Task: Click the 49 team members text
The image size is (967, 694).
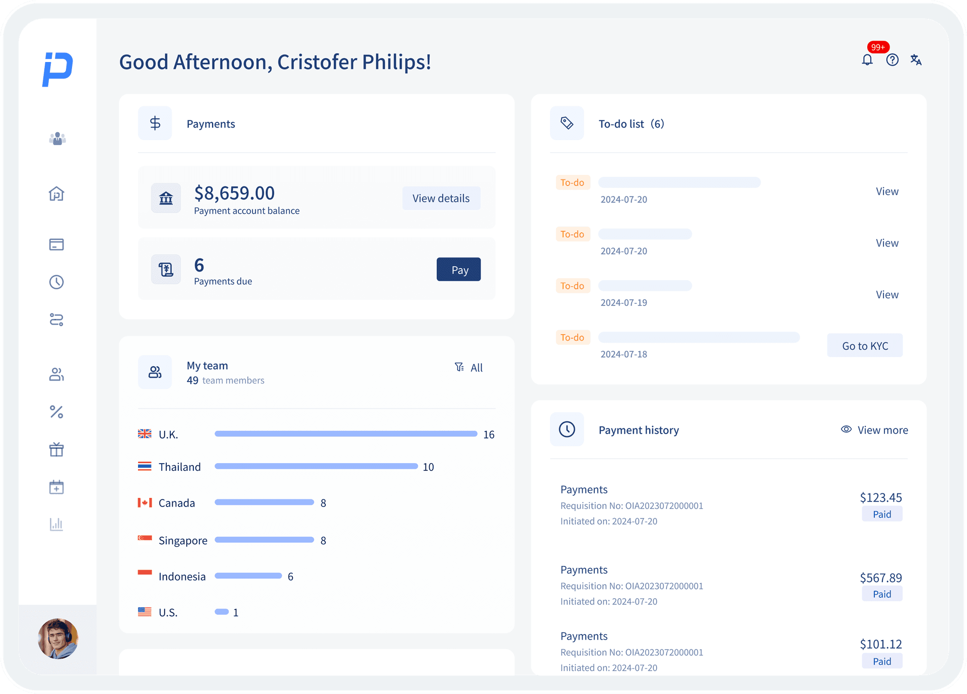Action: point(226,381)
